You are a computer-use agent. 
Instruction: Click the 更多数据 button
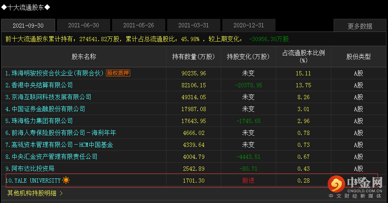tap(360, 26)
